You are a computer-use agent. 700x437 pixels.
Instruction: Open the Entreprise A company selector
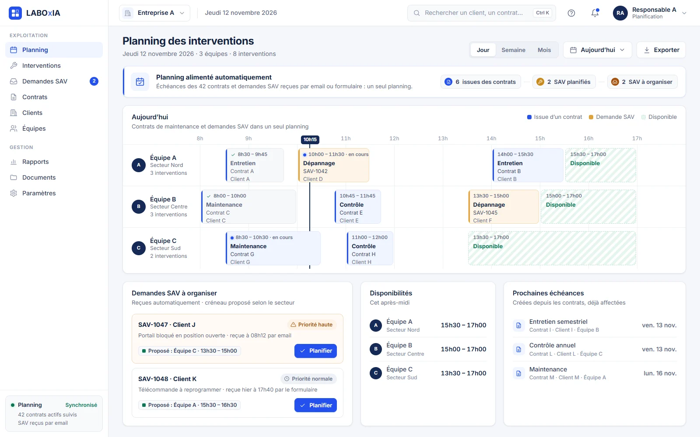coord(154,13)
